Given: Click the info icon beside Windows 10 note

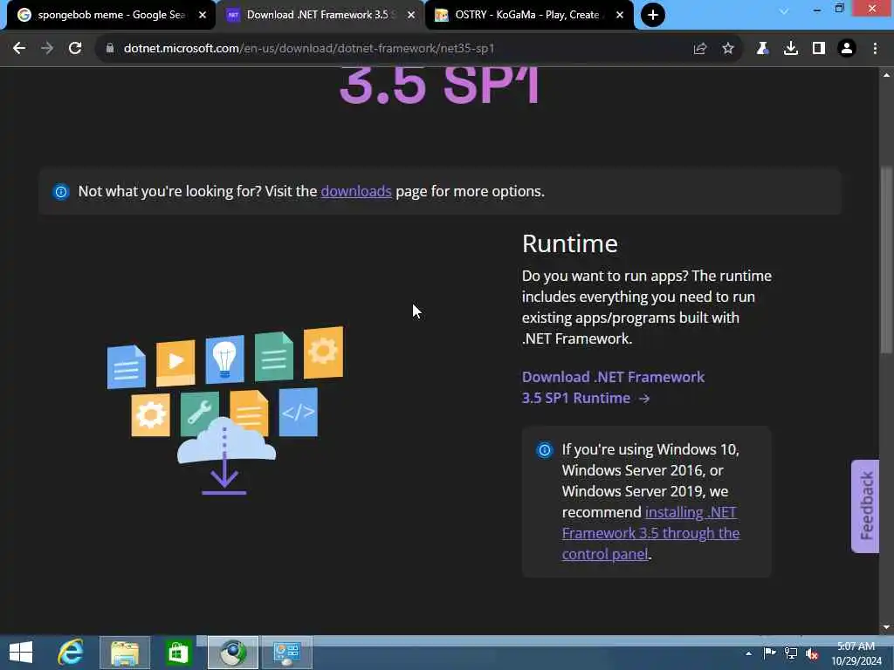Looking at the screenshot, I should point(545,450).
